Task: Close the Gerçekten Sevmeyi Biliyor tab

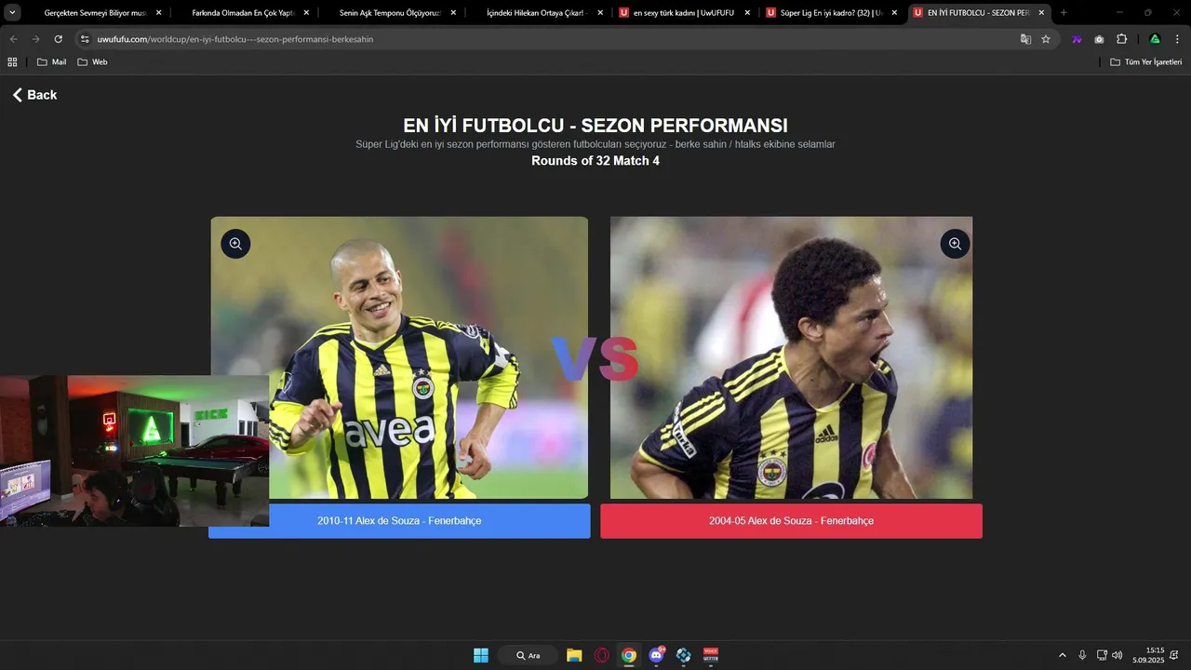Action: pyautogui.click(x=158, y=13)
